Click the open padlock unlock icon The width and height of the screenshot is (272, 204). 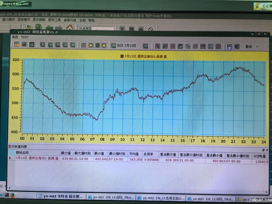point(17,45)
